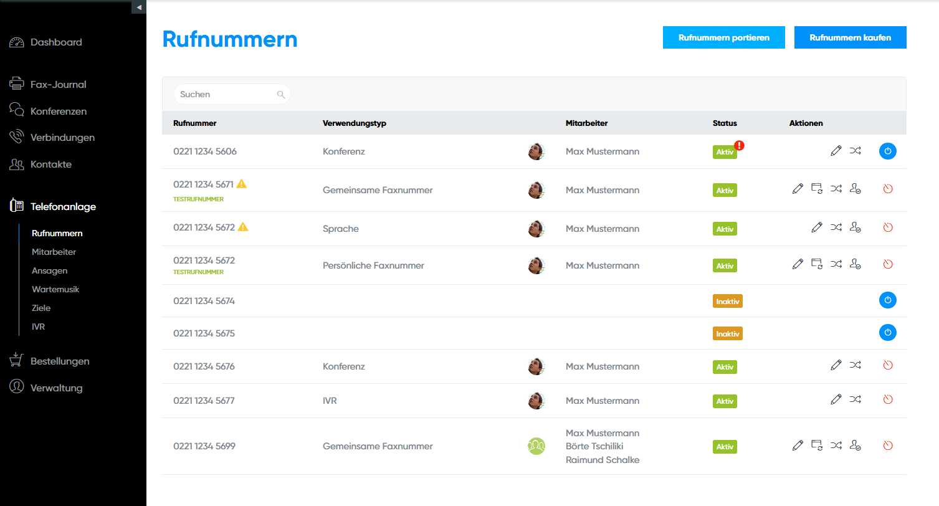Click red alert badge on first Aktiv status
This screenshot has height=506, width=939.
[739, 146]
